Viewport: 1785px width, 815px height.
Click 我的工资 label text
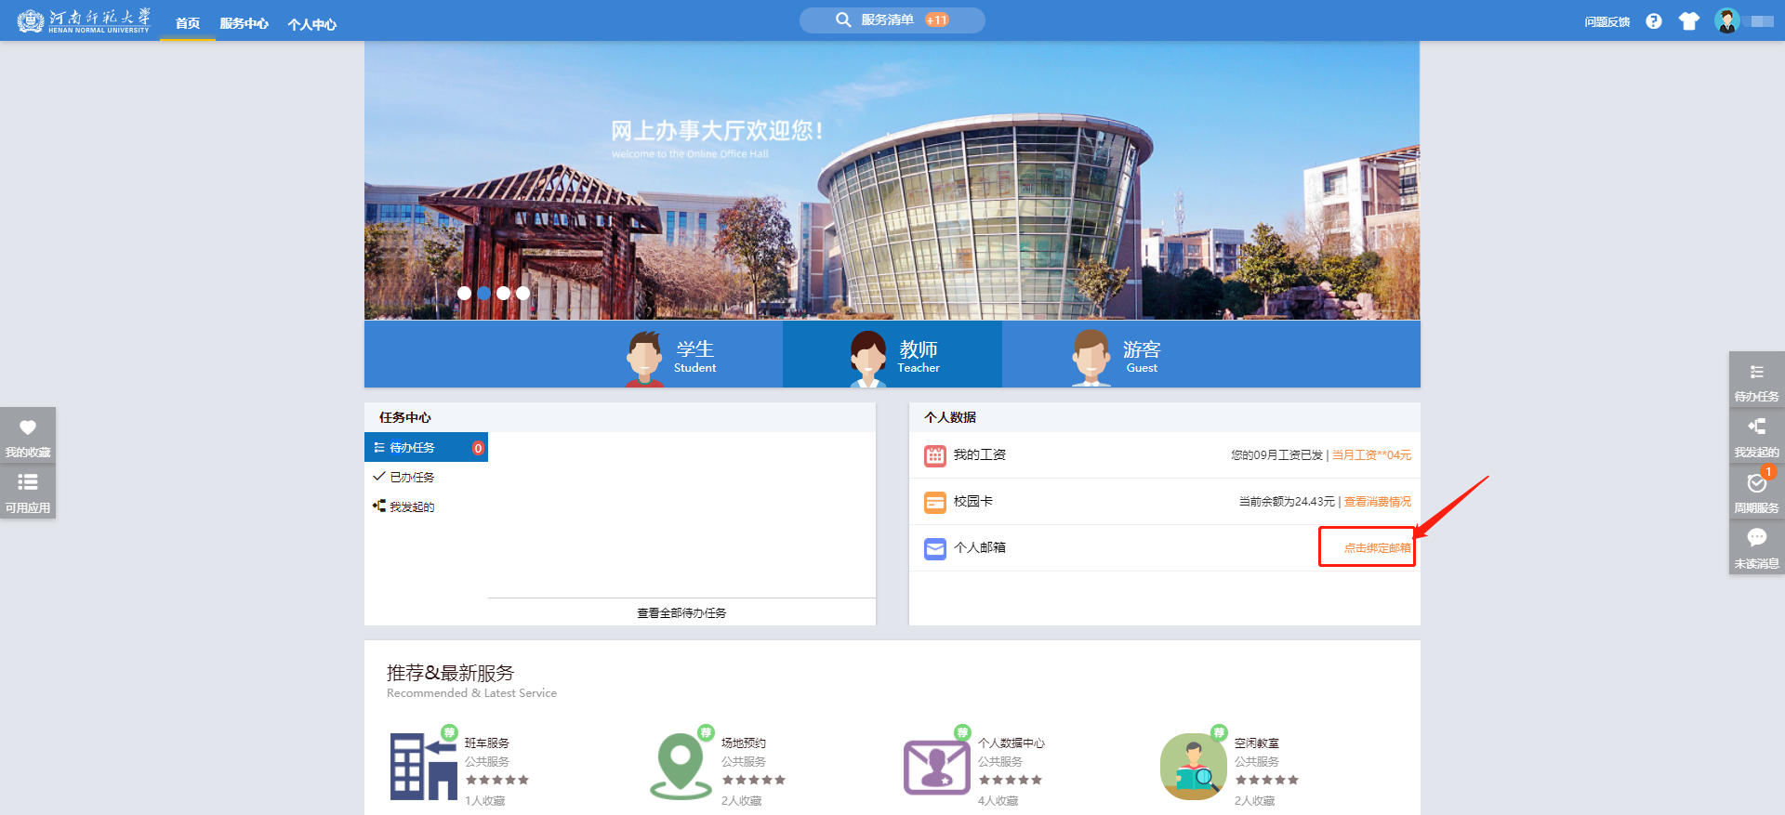pos(980,454)
